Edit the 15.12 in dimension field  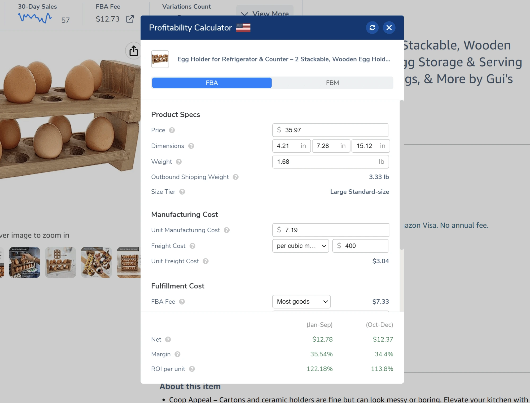point(370,146)
